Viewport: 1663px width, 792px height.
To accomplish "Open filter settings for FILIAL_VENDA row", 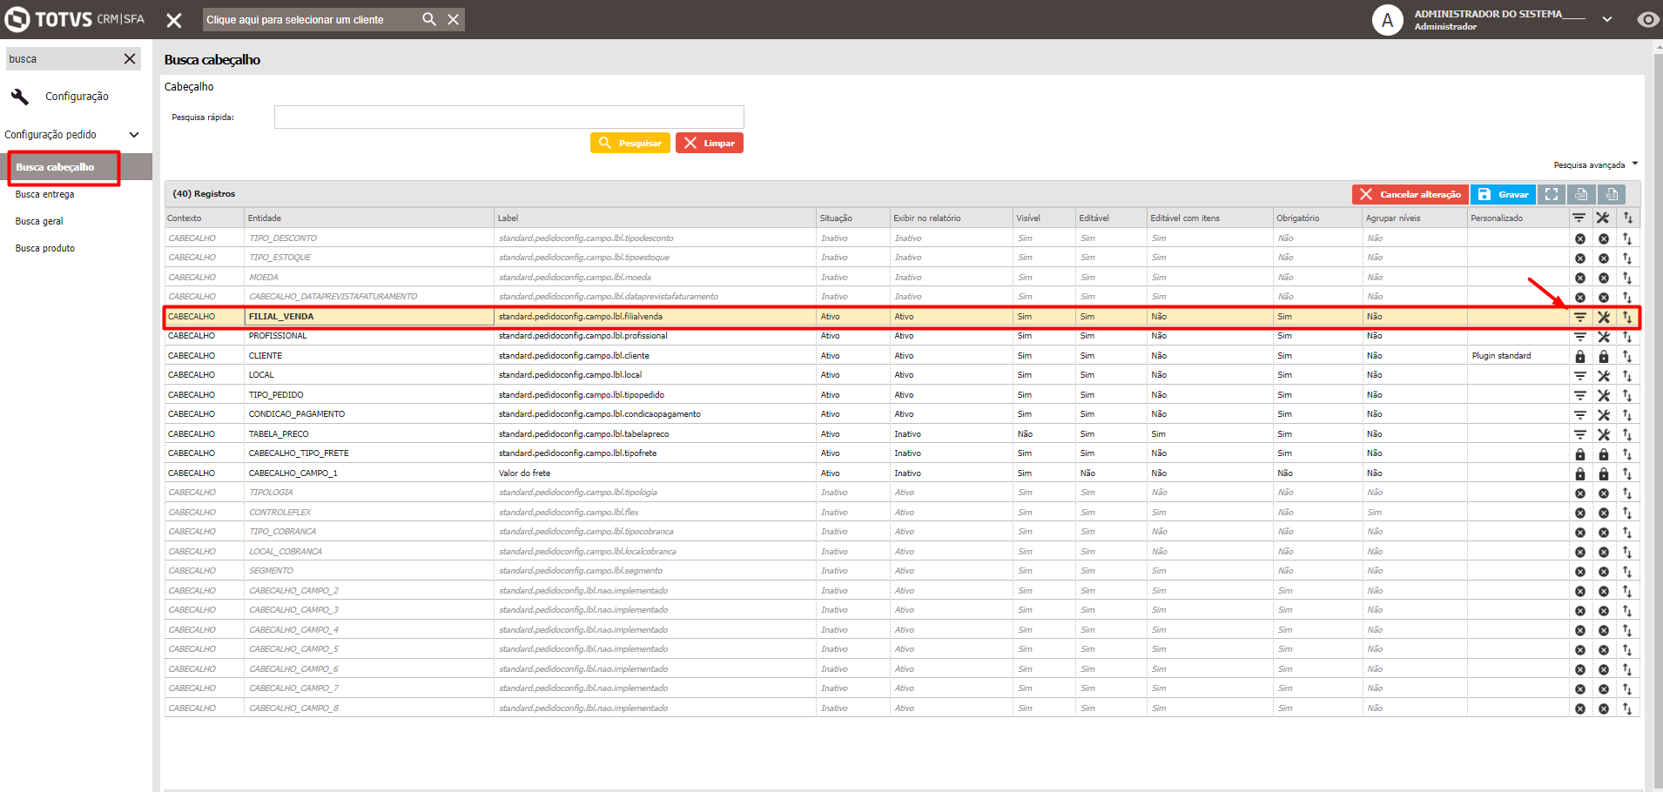I will [1579, 317].
